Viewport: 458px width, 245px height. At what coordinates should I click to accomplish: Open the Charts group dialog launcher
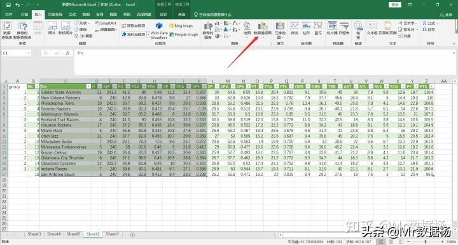point(271,44)
